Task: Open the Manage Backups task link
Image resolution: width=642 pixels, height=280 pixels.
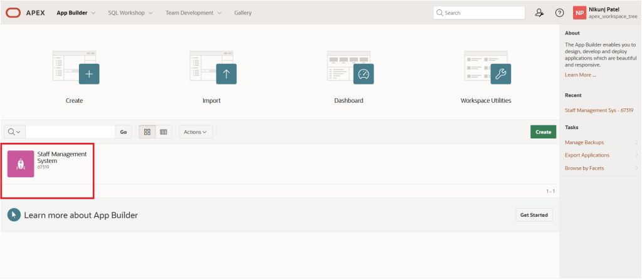Action: 584,142
